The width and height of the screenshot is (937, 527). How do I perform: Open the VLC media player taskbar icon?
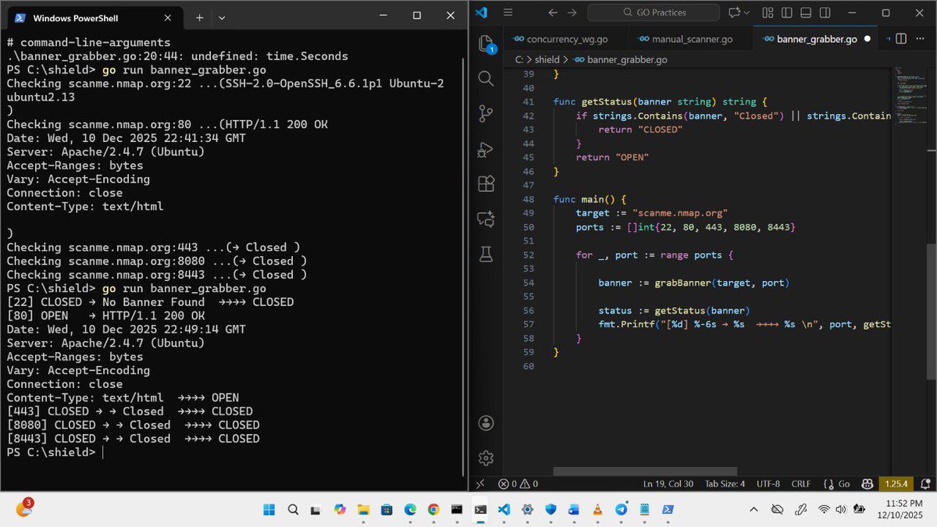coord(597,509)
